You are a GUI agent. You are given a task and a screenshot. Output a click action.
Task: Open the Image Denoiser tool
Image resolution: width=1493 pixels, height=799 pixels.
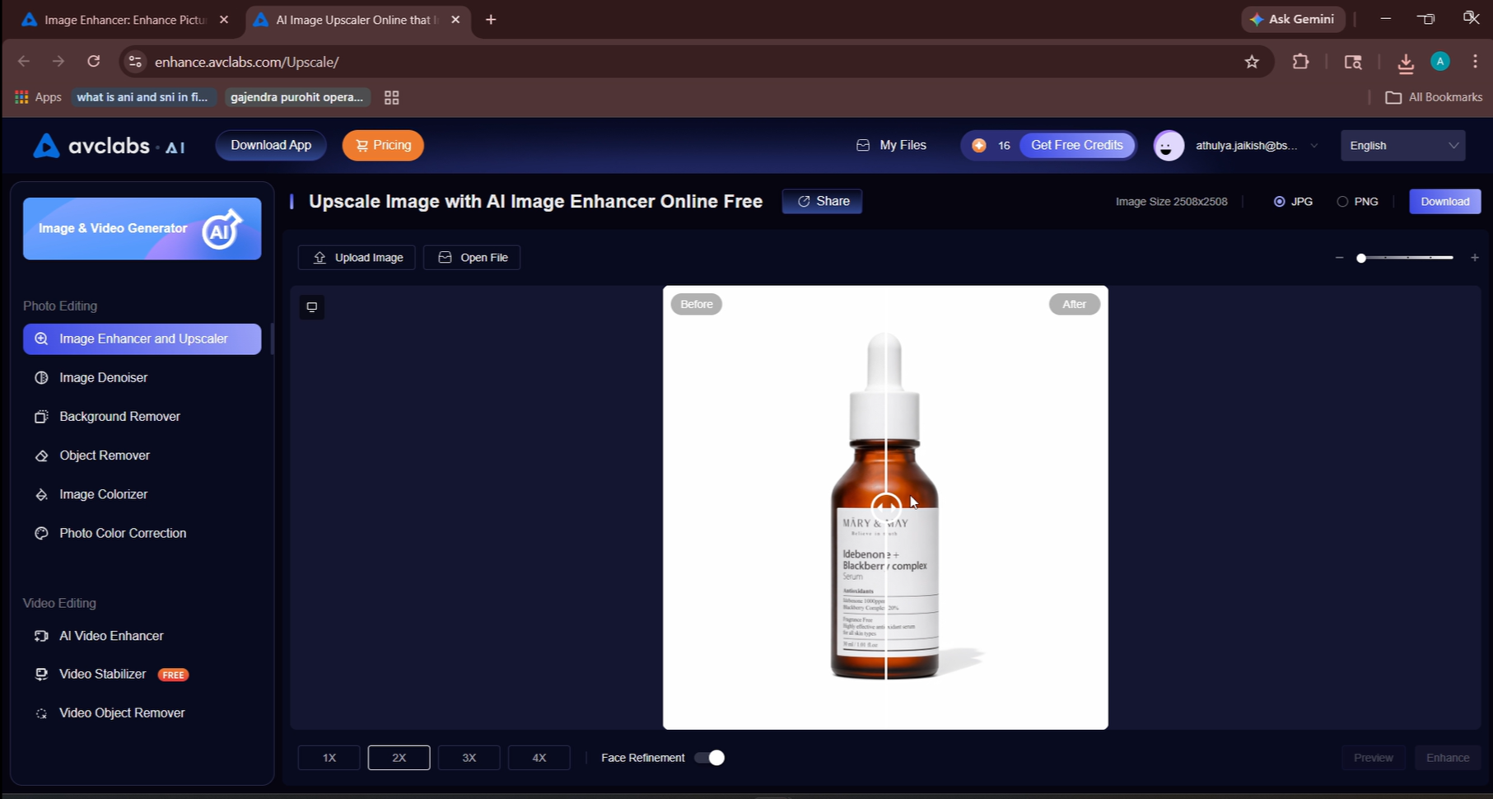coord(103,377)
